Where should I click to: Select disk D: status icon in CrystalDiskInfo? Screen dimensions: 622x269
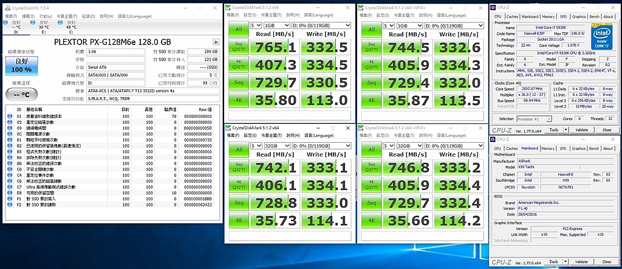click(x=5, y=23)
